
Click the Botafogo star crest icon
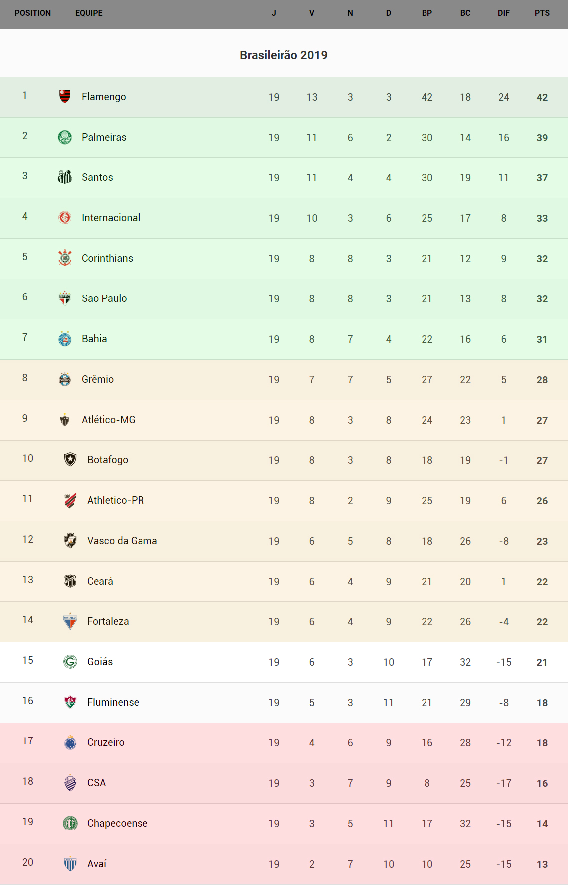70,459
